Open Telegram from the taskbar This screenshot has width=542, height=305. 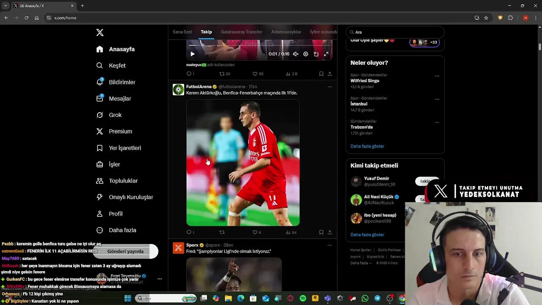pos(377,298)
